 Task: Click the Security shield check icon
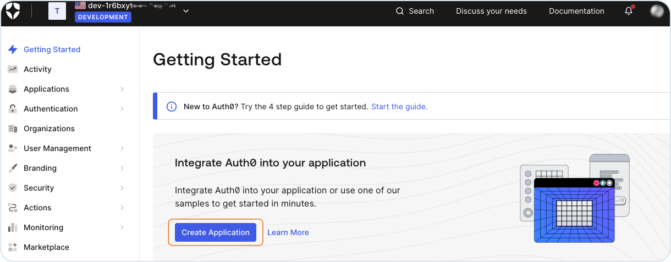pos(13,188)
